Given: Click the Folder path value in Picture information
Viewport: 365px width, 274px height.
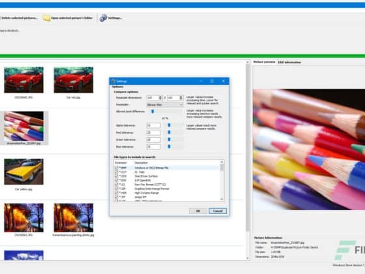Looking at the screenshot, I should point(294,247).
